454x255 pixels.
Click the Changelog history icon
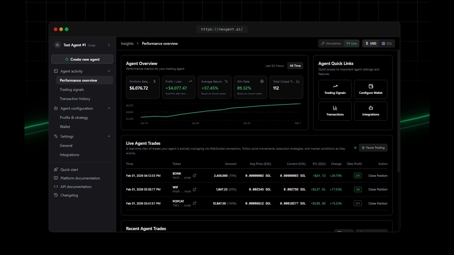[x=56, y=195]
